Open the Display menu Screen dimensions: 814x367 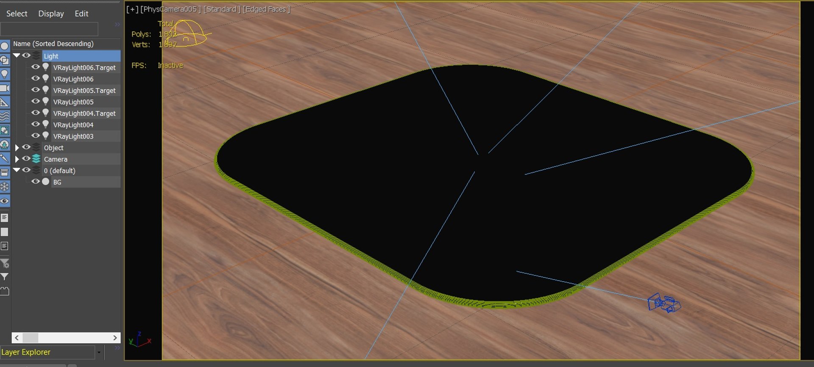click(51, 14)
